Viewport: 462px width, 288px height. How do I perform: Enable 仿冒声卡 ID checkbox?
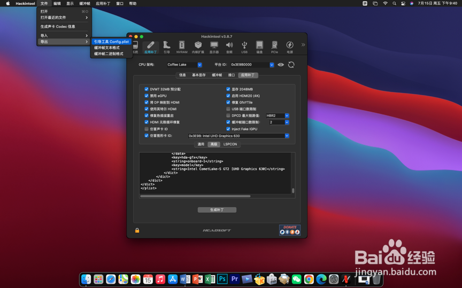point(147,129)
